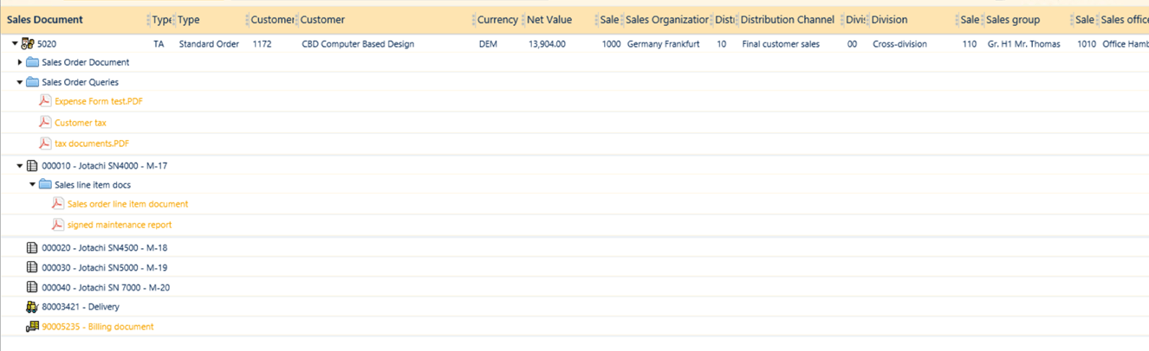
Task: Collapse the Sales Order Queries folder
Action: coord(21,82)
